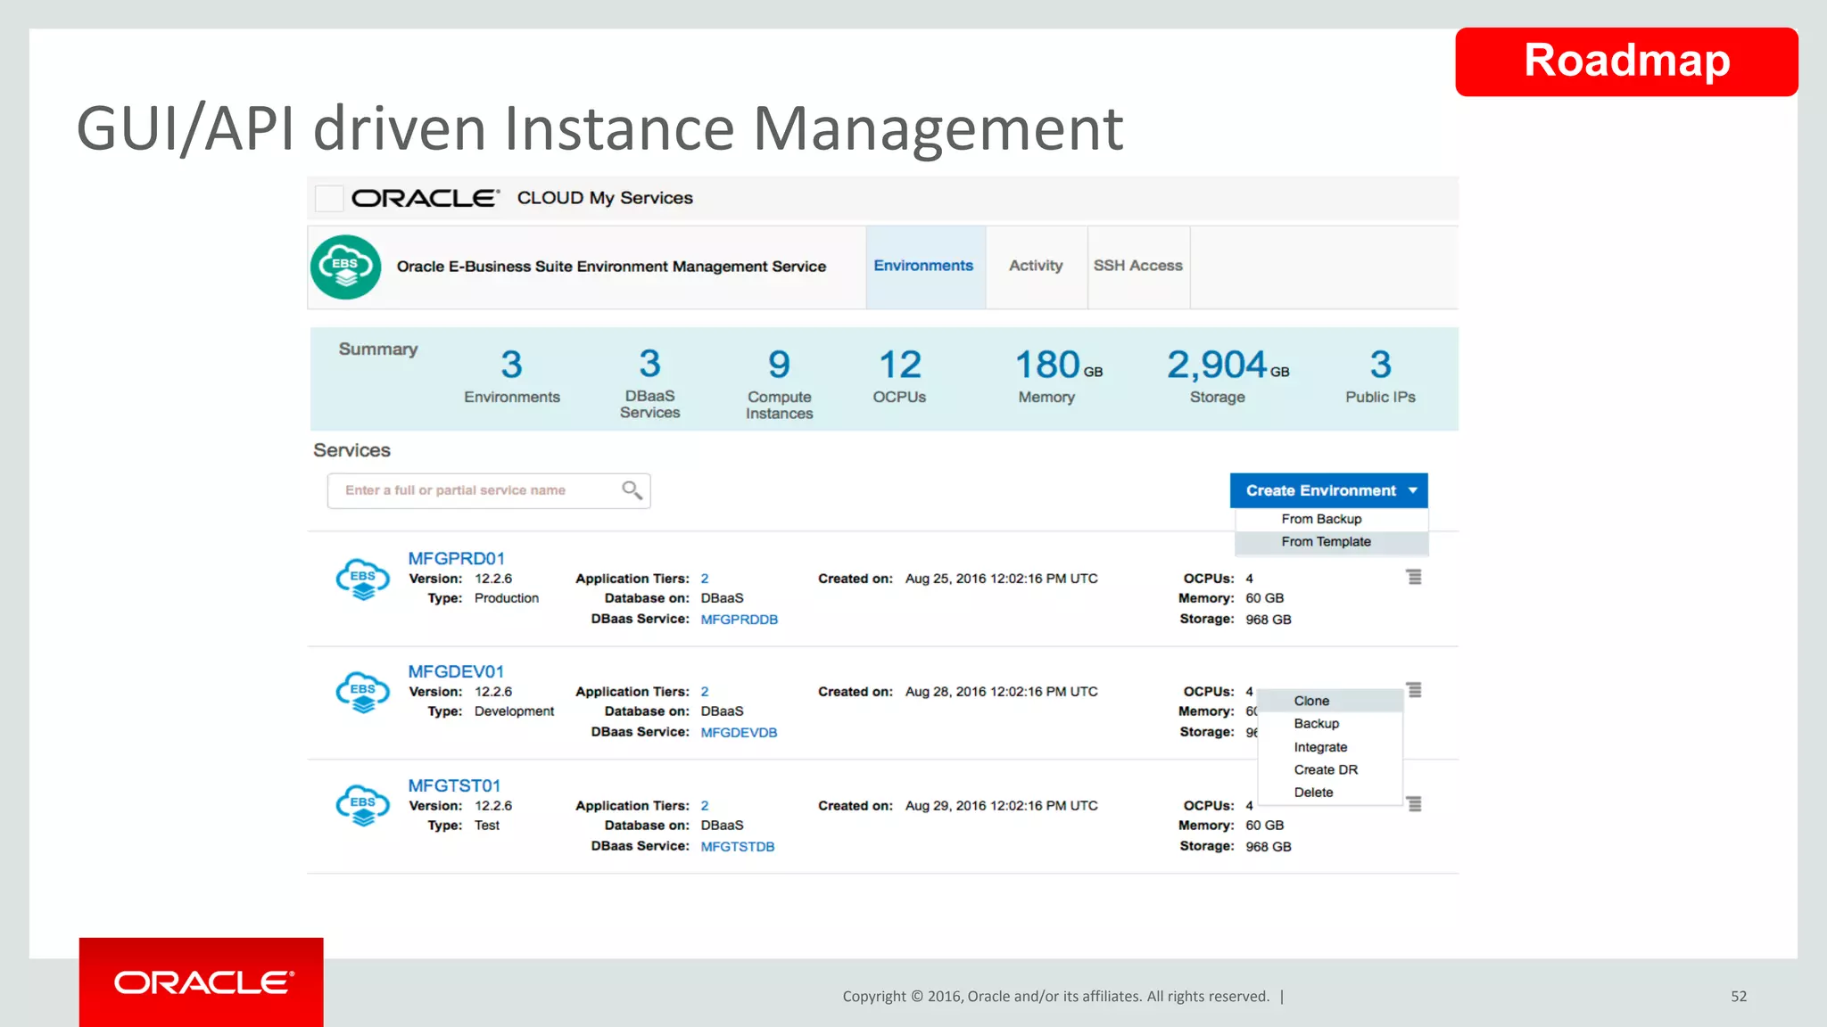Screen dimensions: 1827x1027
Task: Click the EBS service logo in the header
Action: pyautogui.click(x=345, y=267)
